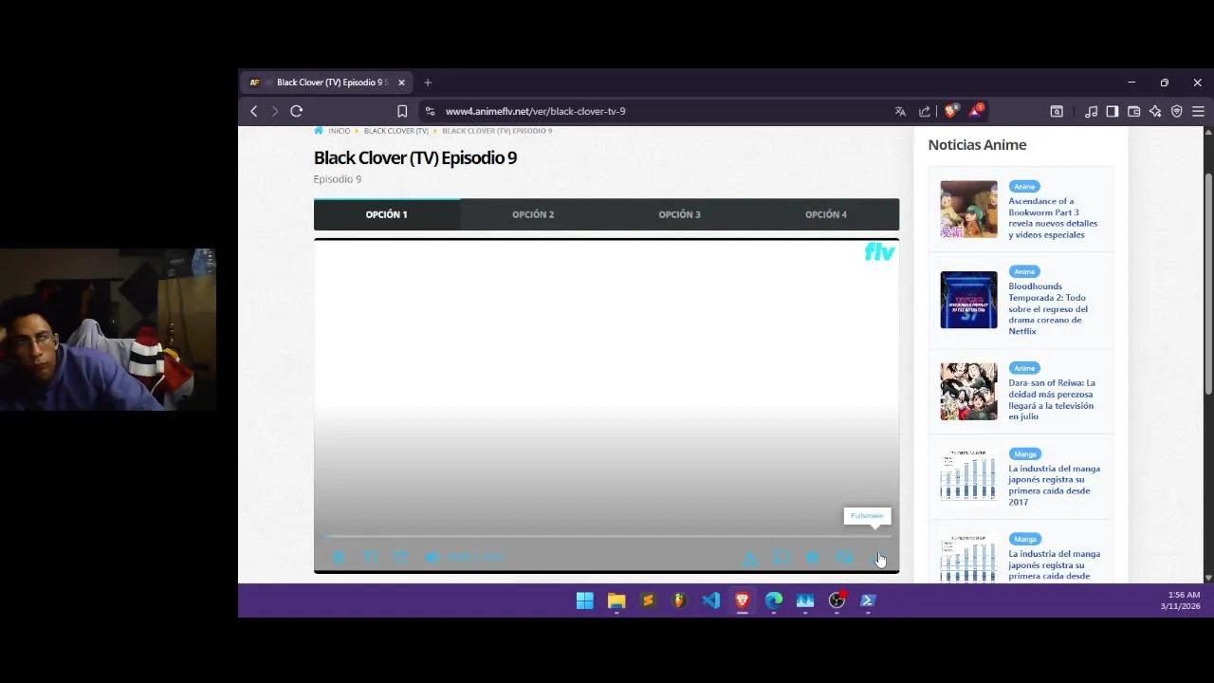Open File Explorer from the taskbar

[616, 600]
